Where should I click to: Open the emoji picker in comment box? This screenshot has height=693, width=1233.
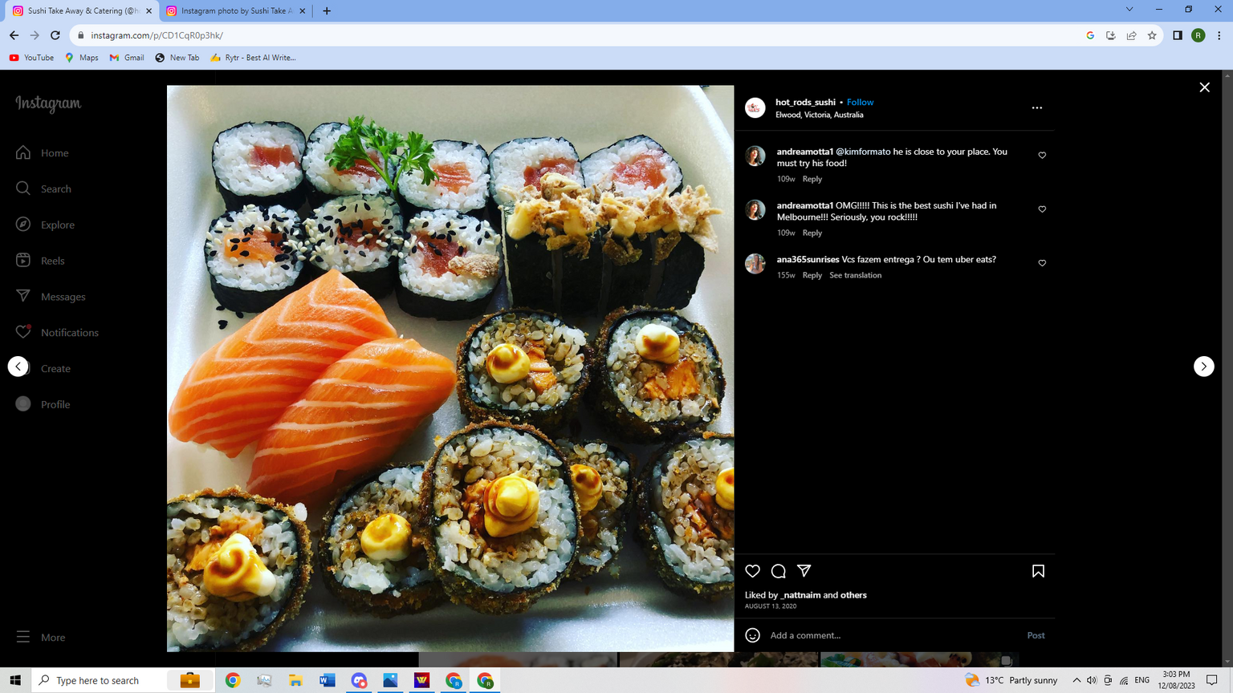coord(752,635)
